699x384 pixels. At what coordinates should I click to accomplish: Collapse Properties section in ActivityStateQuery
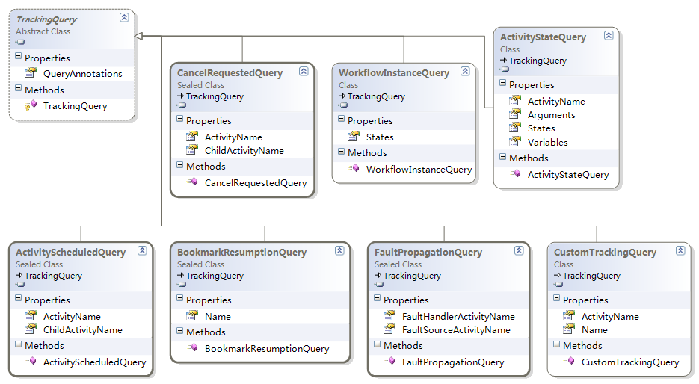pos(503,83)
